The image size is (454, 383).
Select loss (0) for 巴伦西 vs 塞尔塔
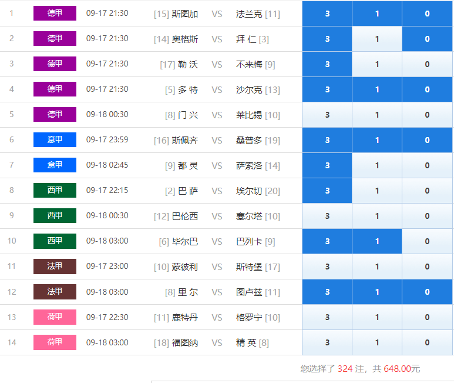tap(427, 216)
